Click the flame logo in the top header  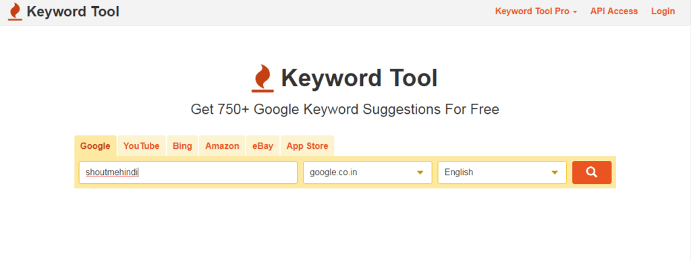15,12
